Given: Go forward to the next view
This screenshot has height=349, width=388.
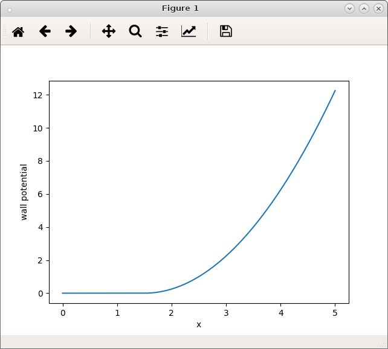Looking at the screenshot, I should [71, 31].
